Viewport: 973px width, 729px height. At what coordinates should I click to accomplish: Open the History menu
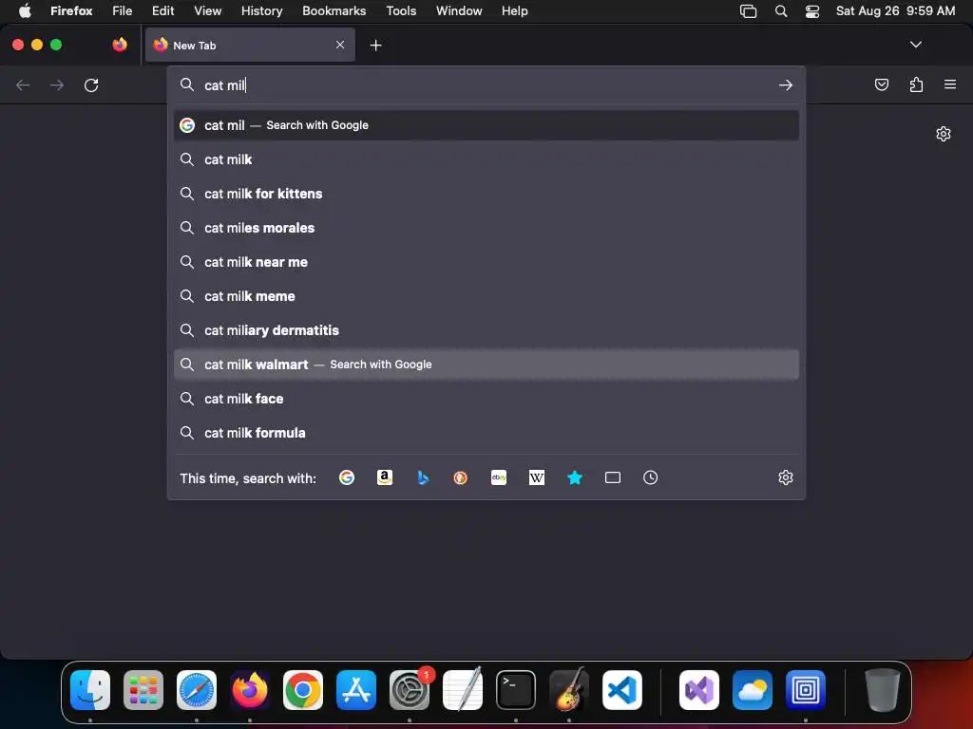click(262, 10)
